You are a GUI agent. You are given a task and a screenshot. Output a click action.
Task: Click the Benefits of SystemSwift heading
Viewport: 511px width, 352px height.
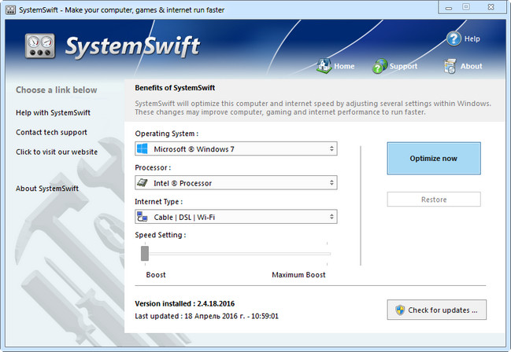[175, 88]
